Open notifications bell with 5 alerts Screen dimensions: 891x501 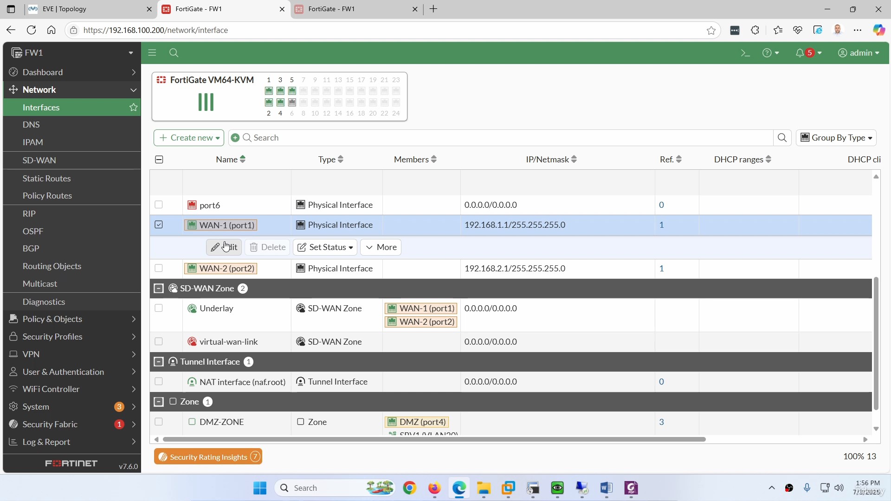pyautogui.click(x=808, y=53)
